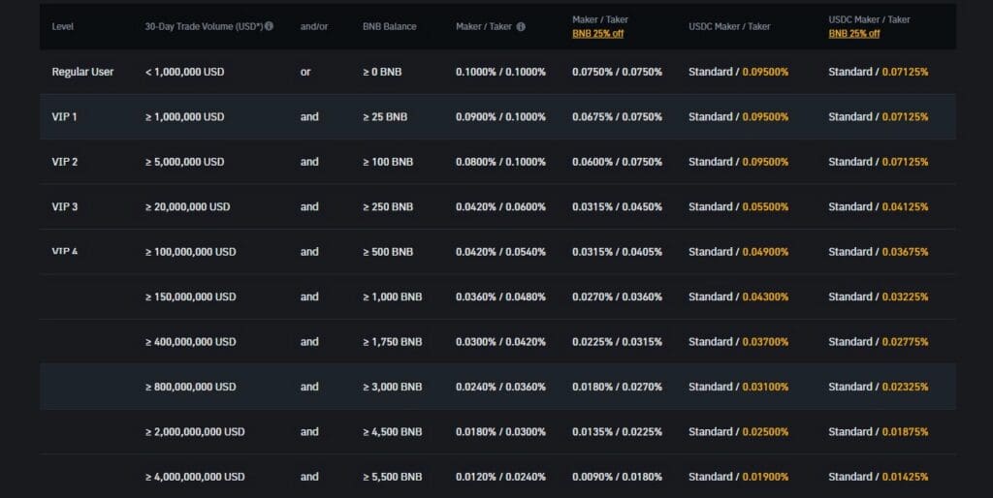The width and height of the screenshot is (993, 498).
Task: Click the ≥ 0 BNB balance cell
Action: pyautogui.click(x=382, y=72)
